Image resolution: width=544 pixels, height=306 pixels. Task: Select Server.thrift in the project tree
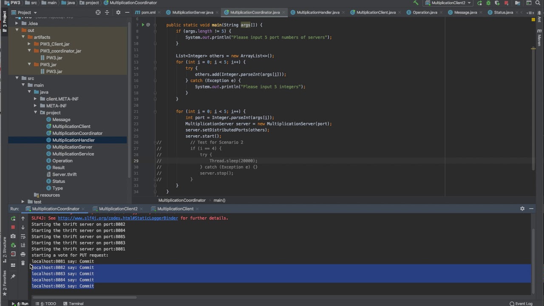[64, 174]
